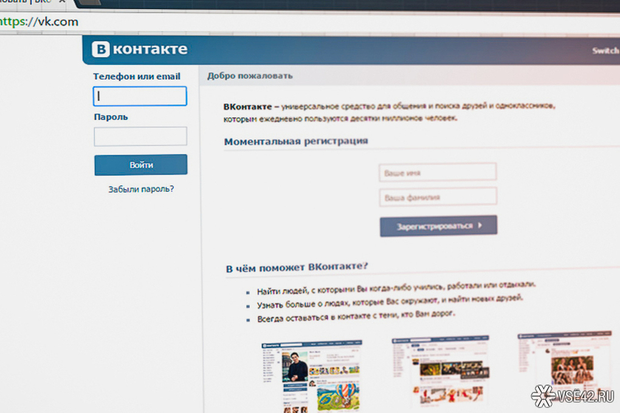Click the Пароль label
This screenshot has height=413, width=620.
(x=111, y=117)
